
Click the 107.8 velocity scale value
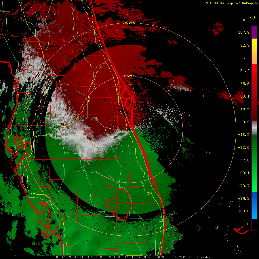click(x=244, y=32)
